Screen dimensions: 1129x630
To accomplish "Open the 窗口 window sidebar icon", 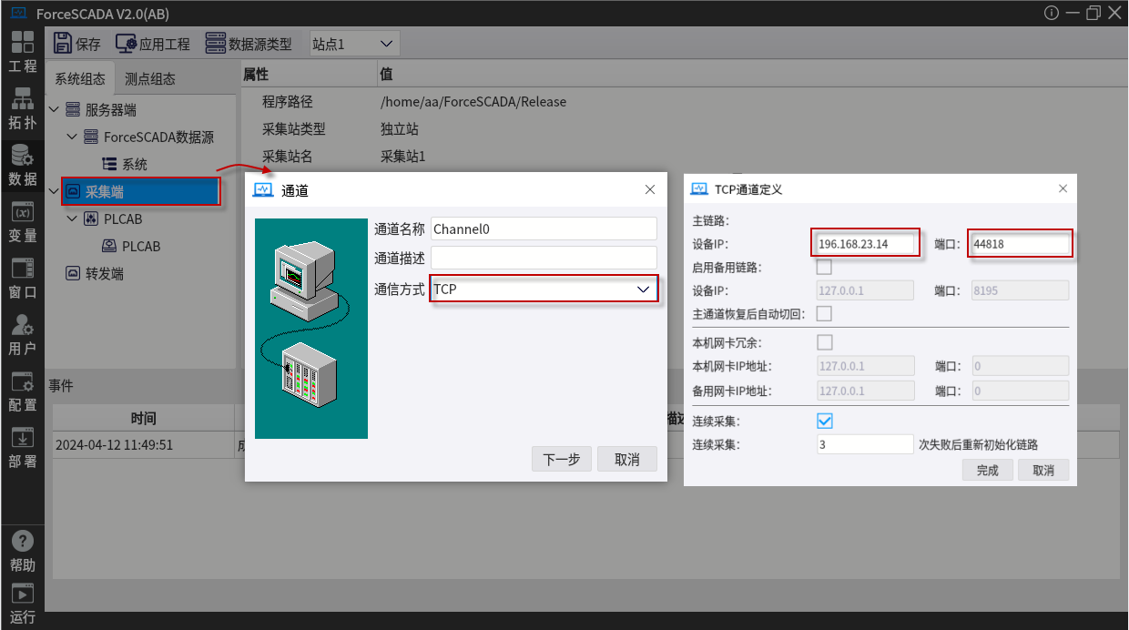I will click(22, 278).
